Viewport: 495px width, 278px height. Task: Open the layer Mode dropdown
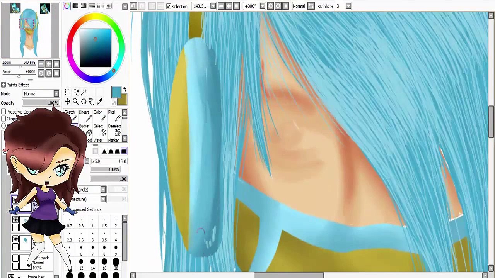[41, 93]
